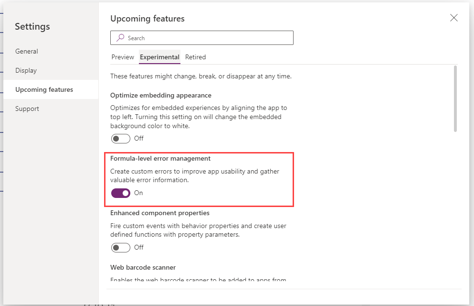The image size is (474, 306).
Task: Toggle Optimize embedding appearance switch
Action: pyautogui.click(x=121, y=139)
